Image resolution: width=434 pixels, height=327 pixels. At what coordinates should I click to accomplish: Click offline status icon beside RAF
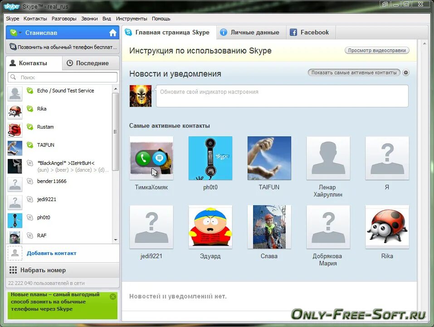click(30, 236)
